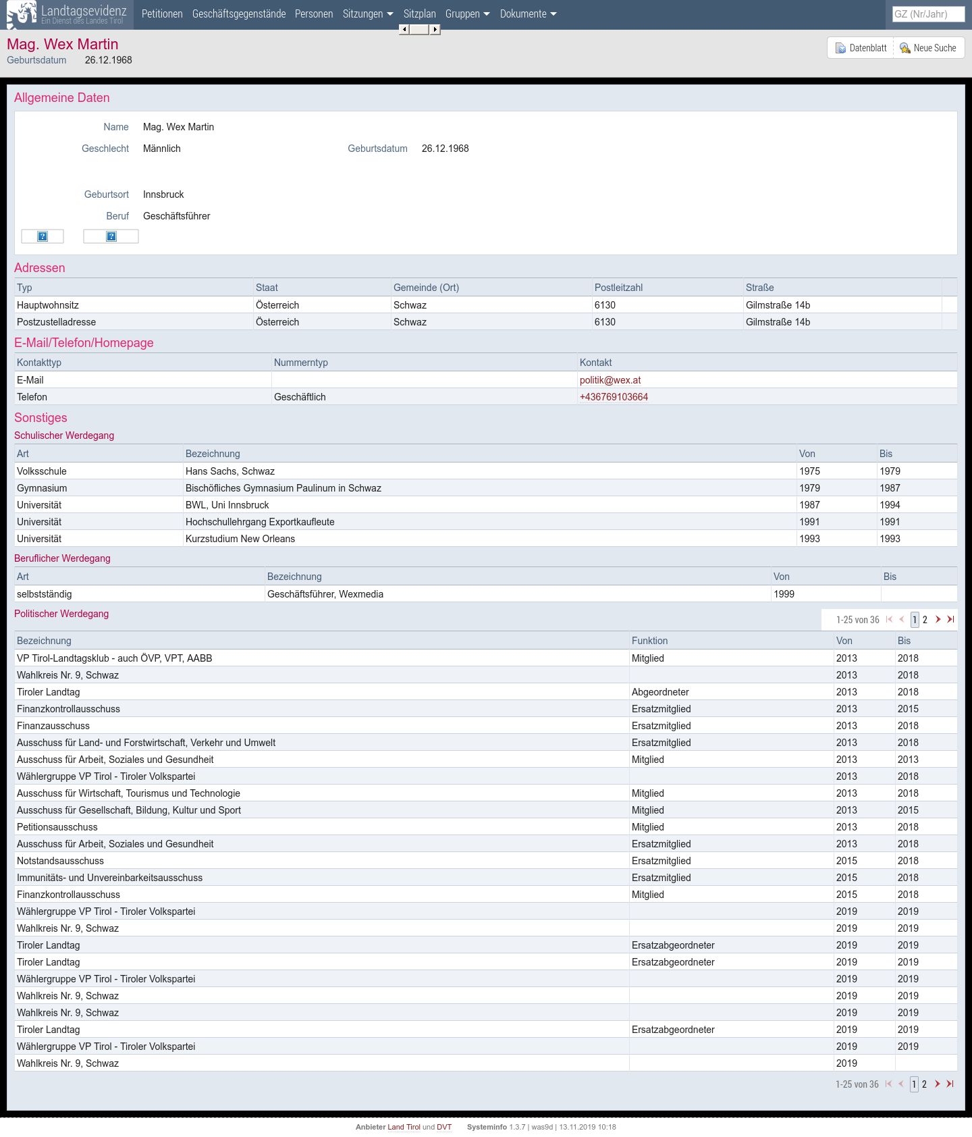Click the small scrollbar left arrow under the menu
The width and height of the screenshot is (972, 1137).
coord(404,29)
